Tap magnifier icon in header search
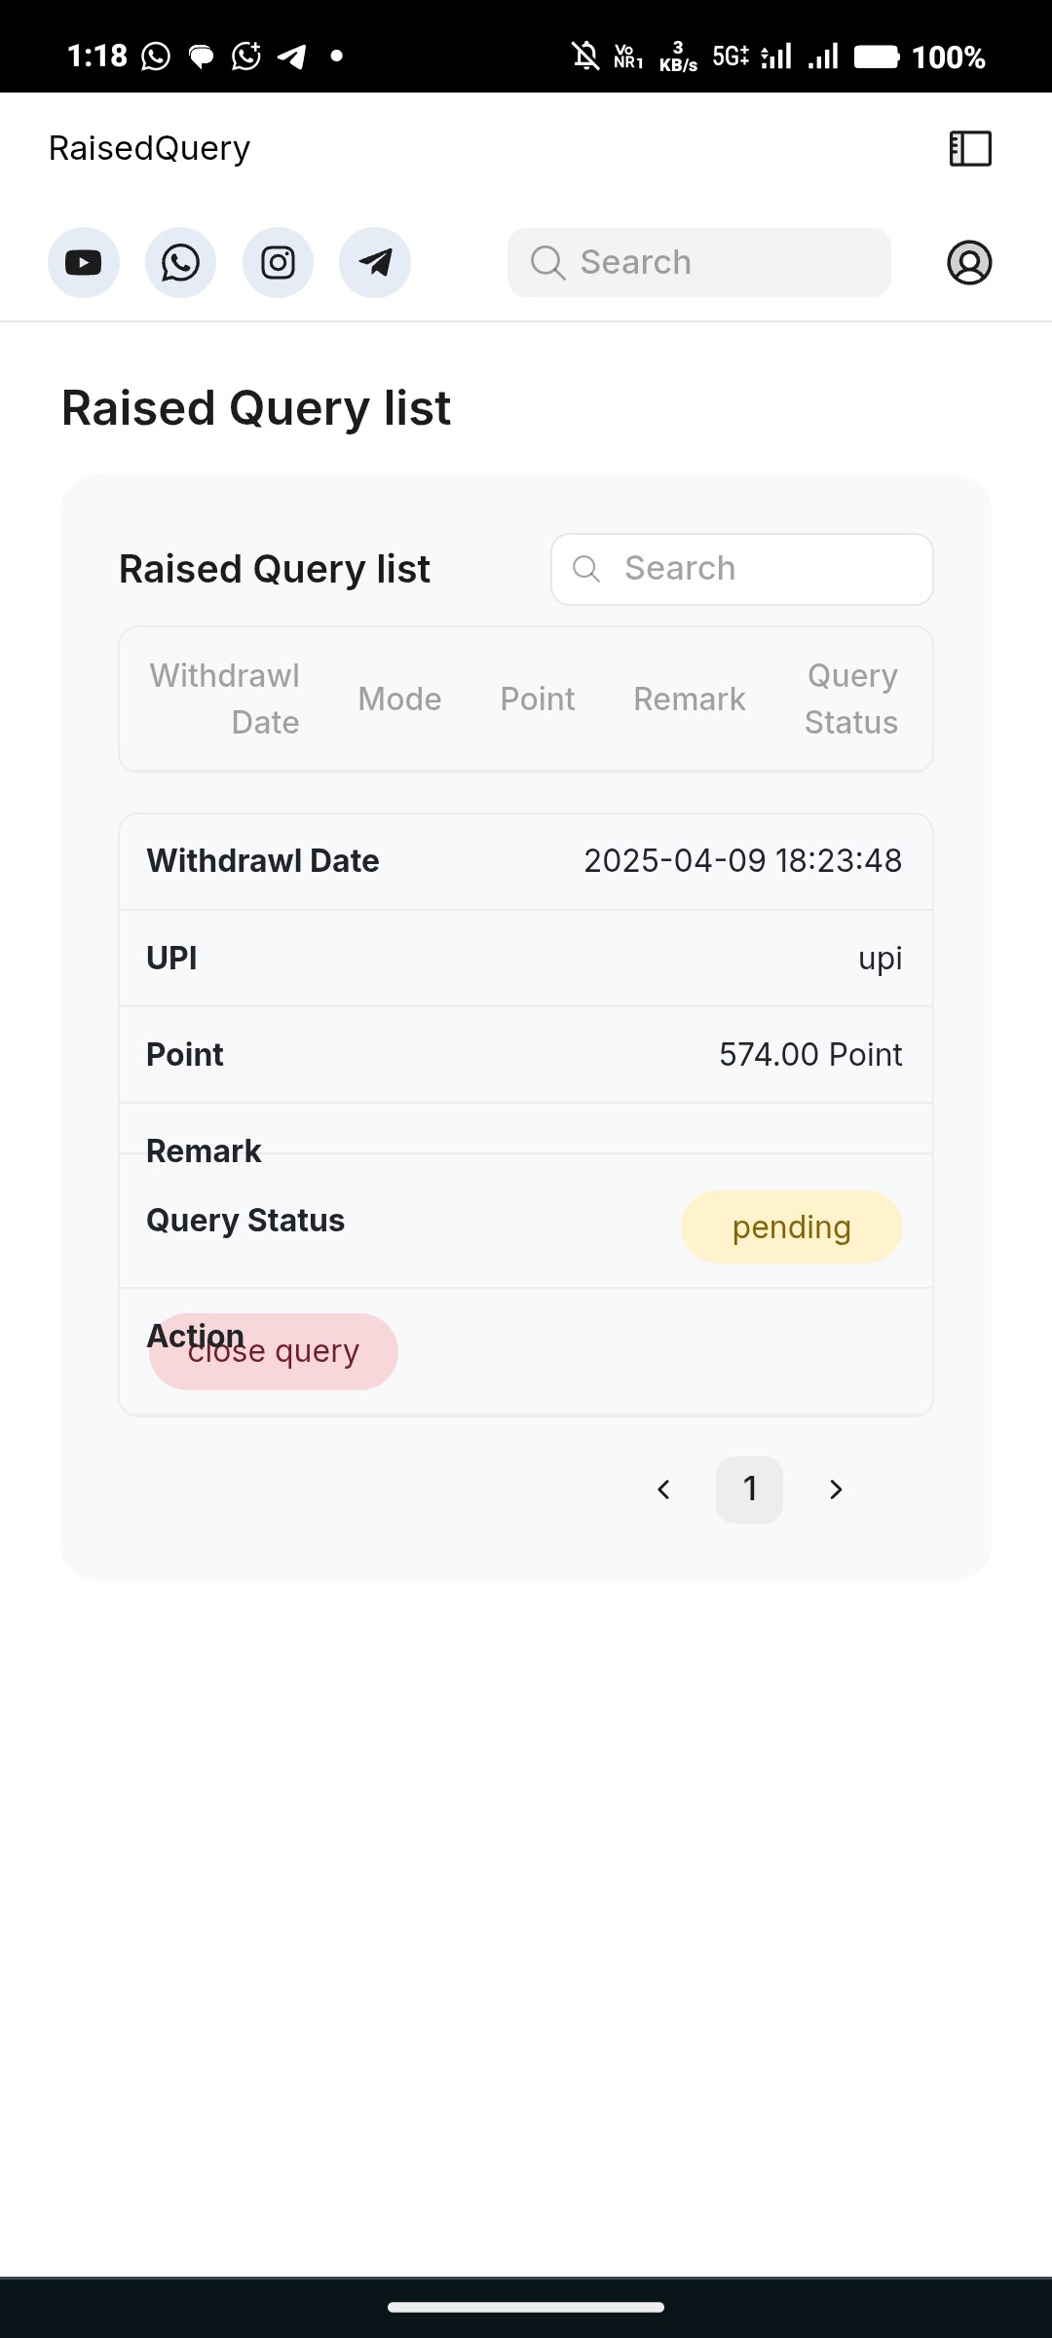1052x2338 pixels. pos(547,262)
